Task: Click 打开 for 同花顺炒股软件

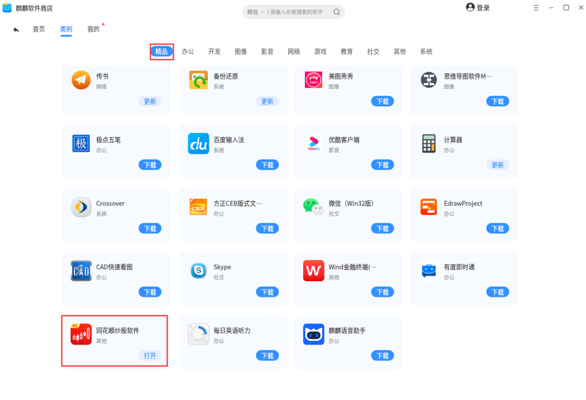Action: [x=150, y=355]
